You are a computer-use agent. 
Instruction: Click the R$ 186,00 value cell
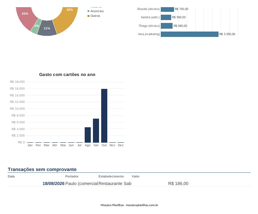click(x=178, y=184)
